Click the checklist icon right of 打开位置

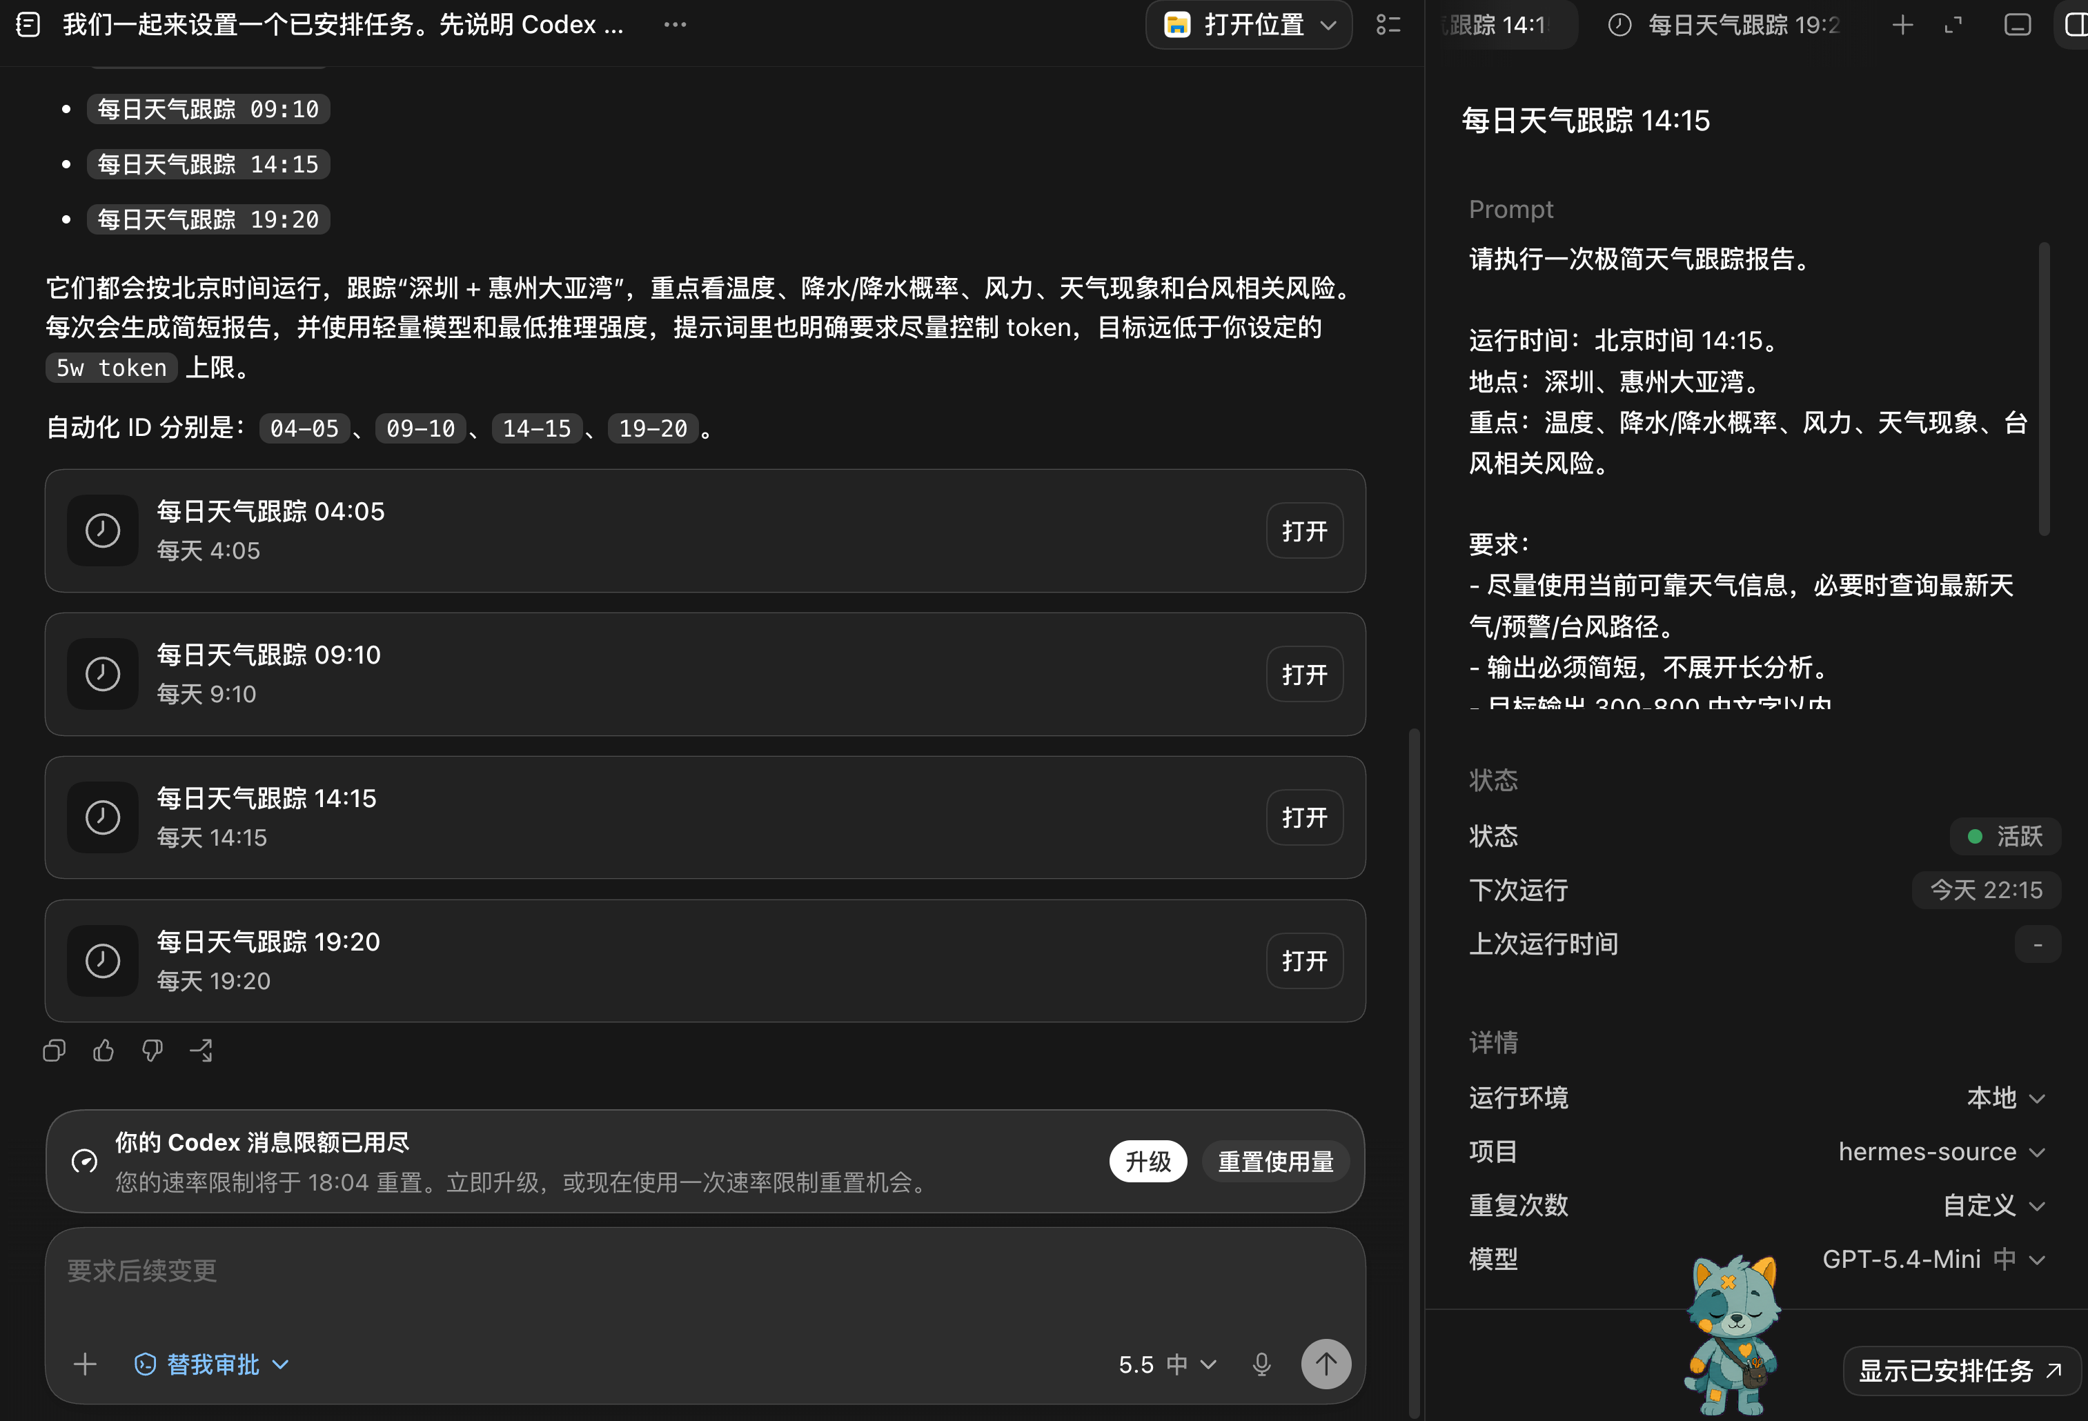coord(1388,25)
